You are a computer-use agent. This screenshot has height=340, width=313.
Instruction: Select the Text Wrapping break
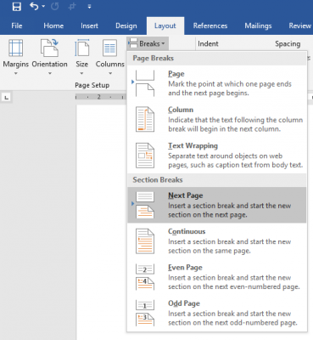click(217, 156)
